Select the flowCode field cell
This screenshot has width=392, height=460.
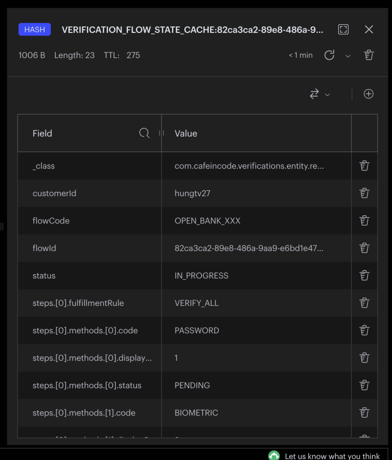click(89, 221)
